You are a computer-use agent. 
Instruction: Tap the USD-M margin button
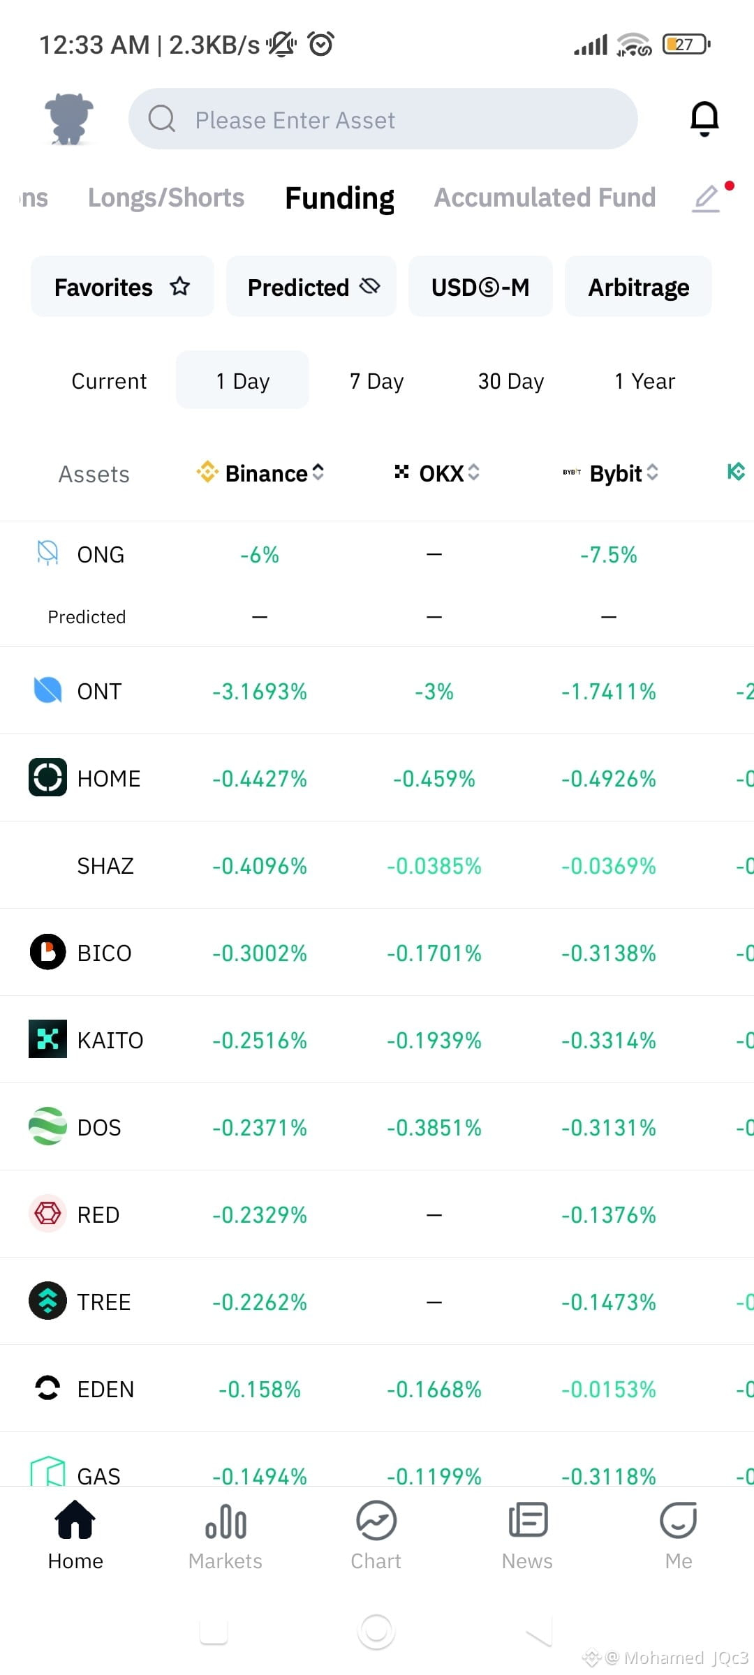pos(480,286)
